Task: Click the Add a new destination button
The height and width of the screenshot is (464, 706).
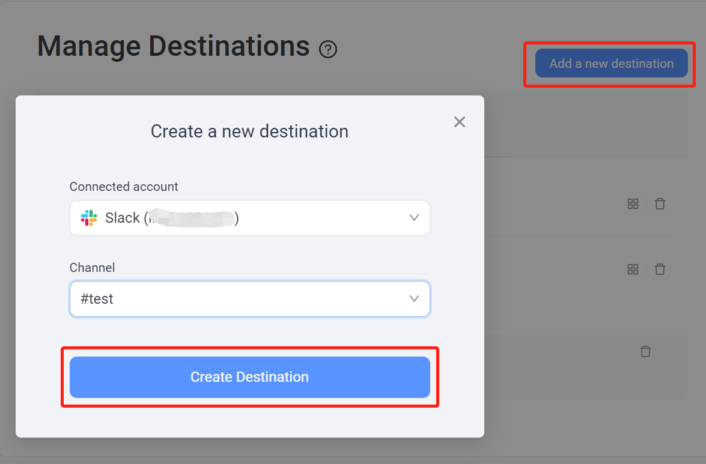Action: tap(611, 64)
